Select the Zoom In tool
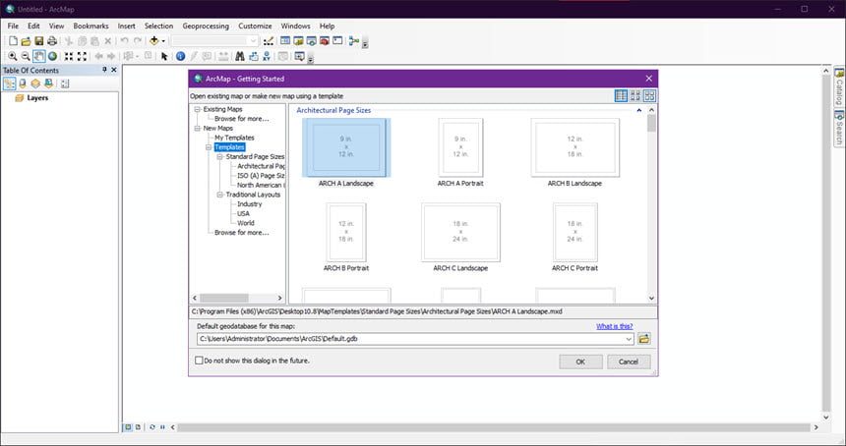 click(13, 56)
